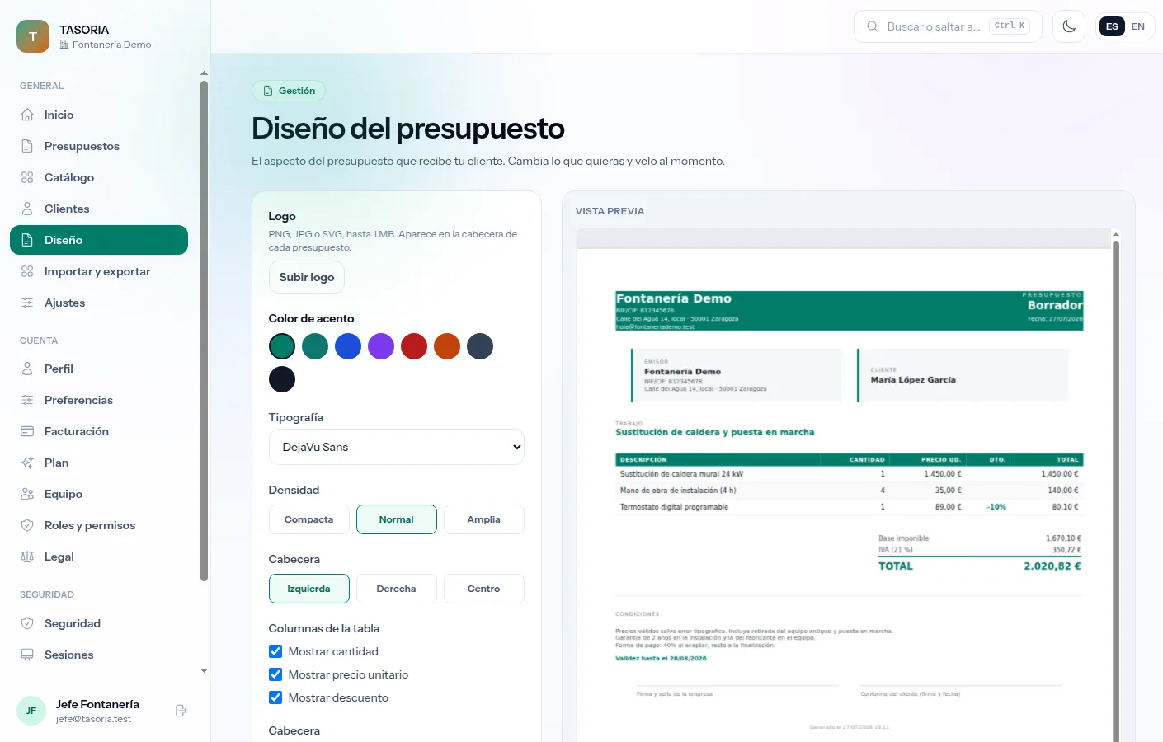Click the Legal scales icon
Viewport: 1163px width, 742px height.
(x=27, y=556)
